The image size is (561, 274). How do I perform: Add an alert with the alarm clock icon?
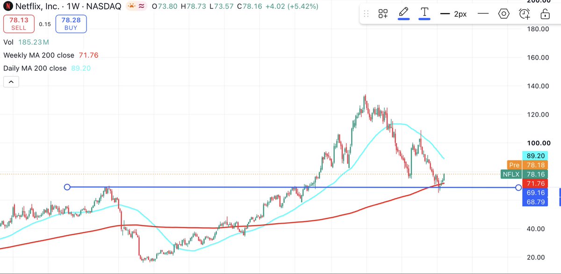tap(525, 14)
